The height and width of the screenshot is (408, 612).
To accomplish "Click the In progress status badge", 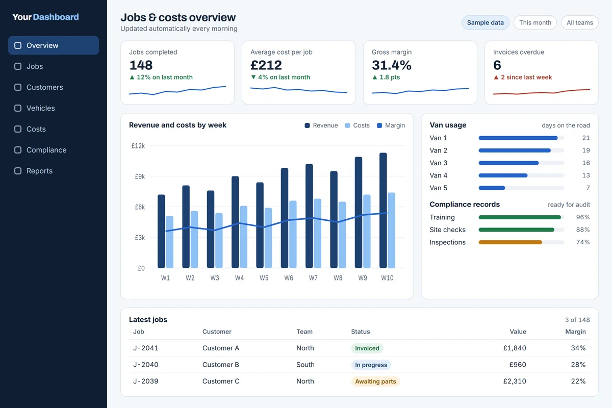I will [371, 365].
